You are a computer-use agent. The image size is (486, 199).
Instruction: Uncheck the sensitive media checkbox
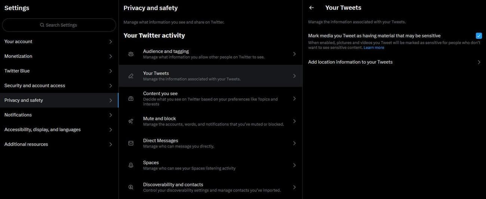pyautogui.click(x=479, y=36)
